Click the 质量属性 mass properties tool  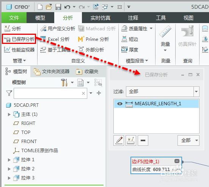pos(134,28)
